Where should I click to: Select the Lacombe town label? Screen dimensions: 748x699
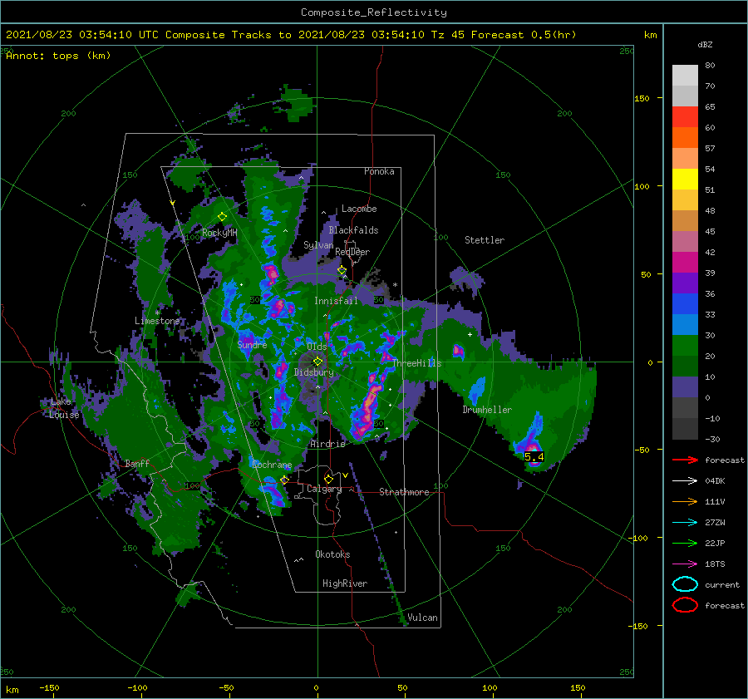tap(359, 209)
